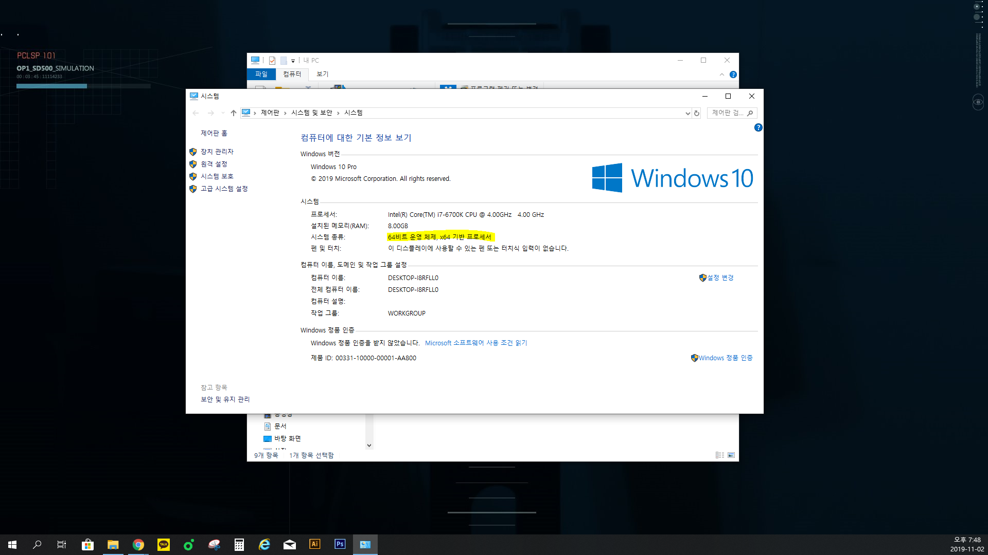The height and width of the screenshot is (555, 988).
Task: Click the blue help question mark icon
Action: coord(758,127)
